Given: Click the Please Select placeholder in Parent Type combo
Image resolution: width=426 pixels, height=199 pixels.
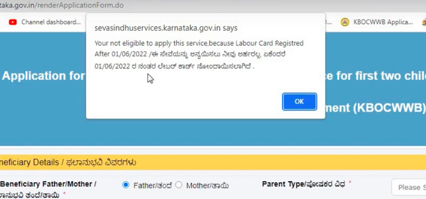Looking at the screenshot, I should [x=412, y=187].
